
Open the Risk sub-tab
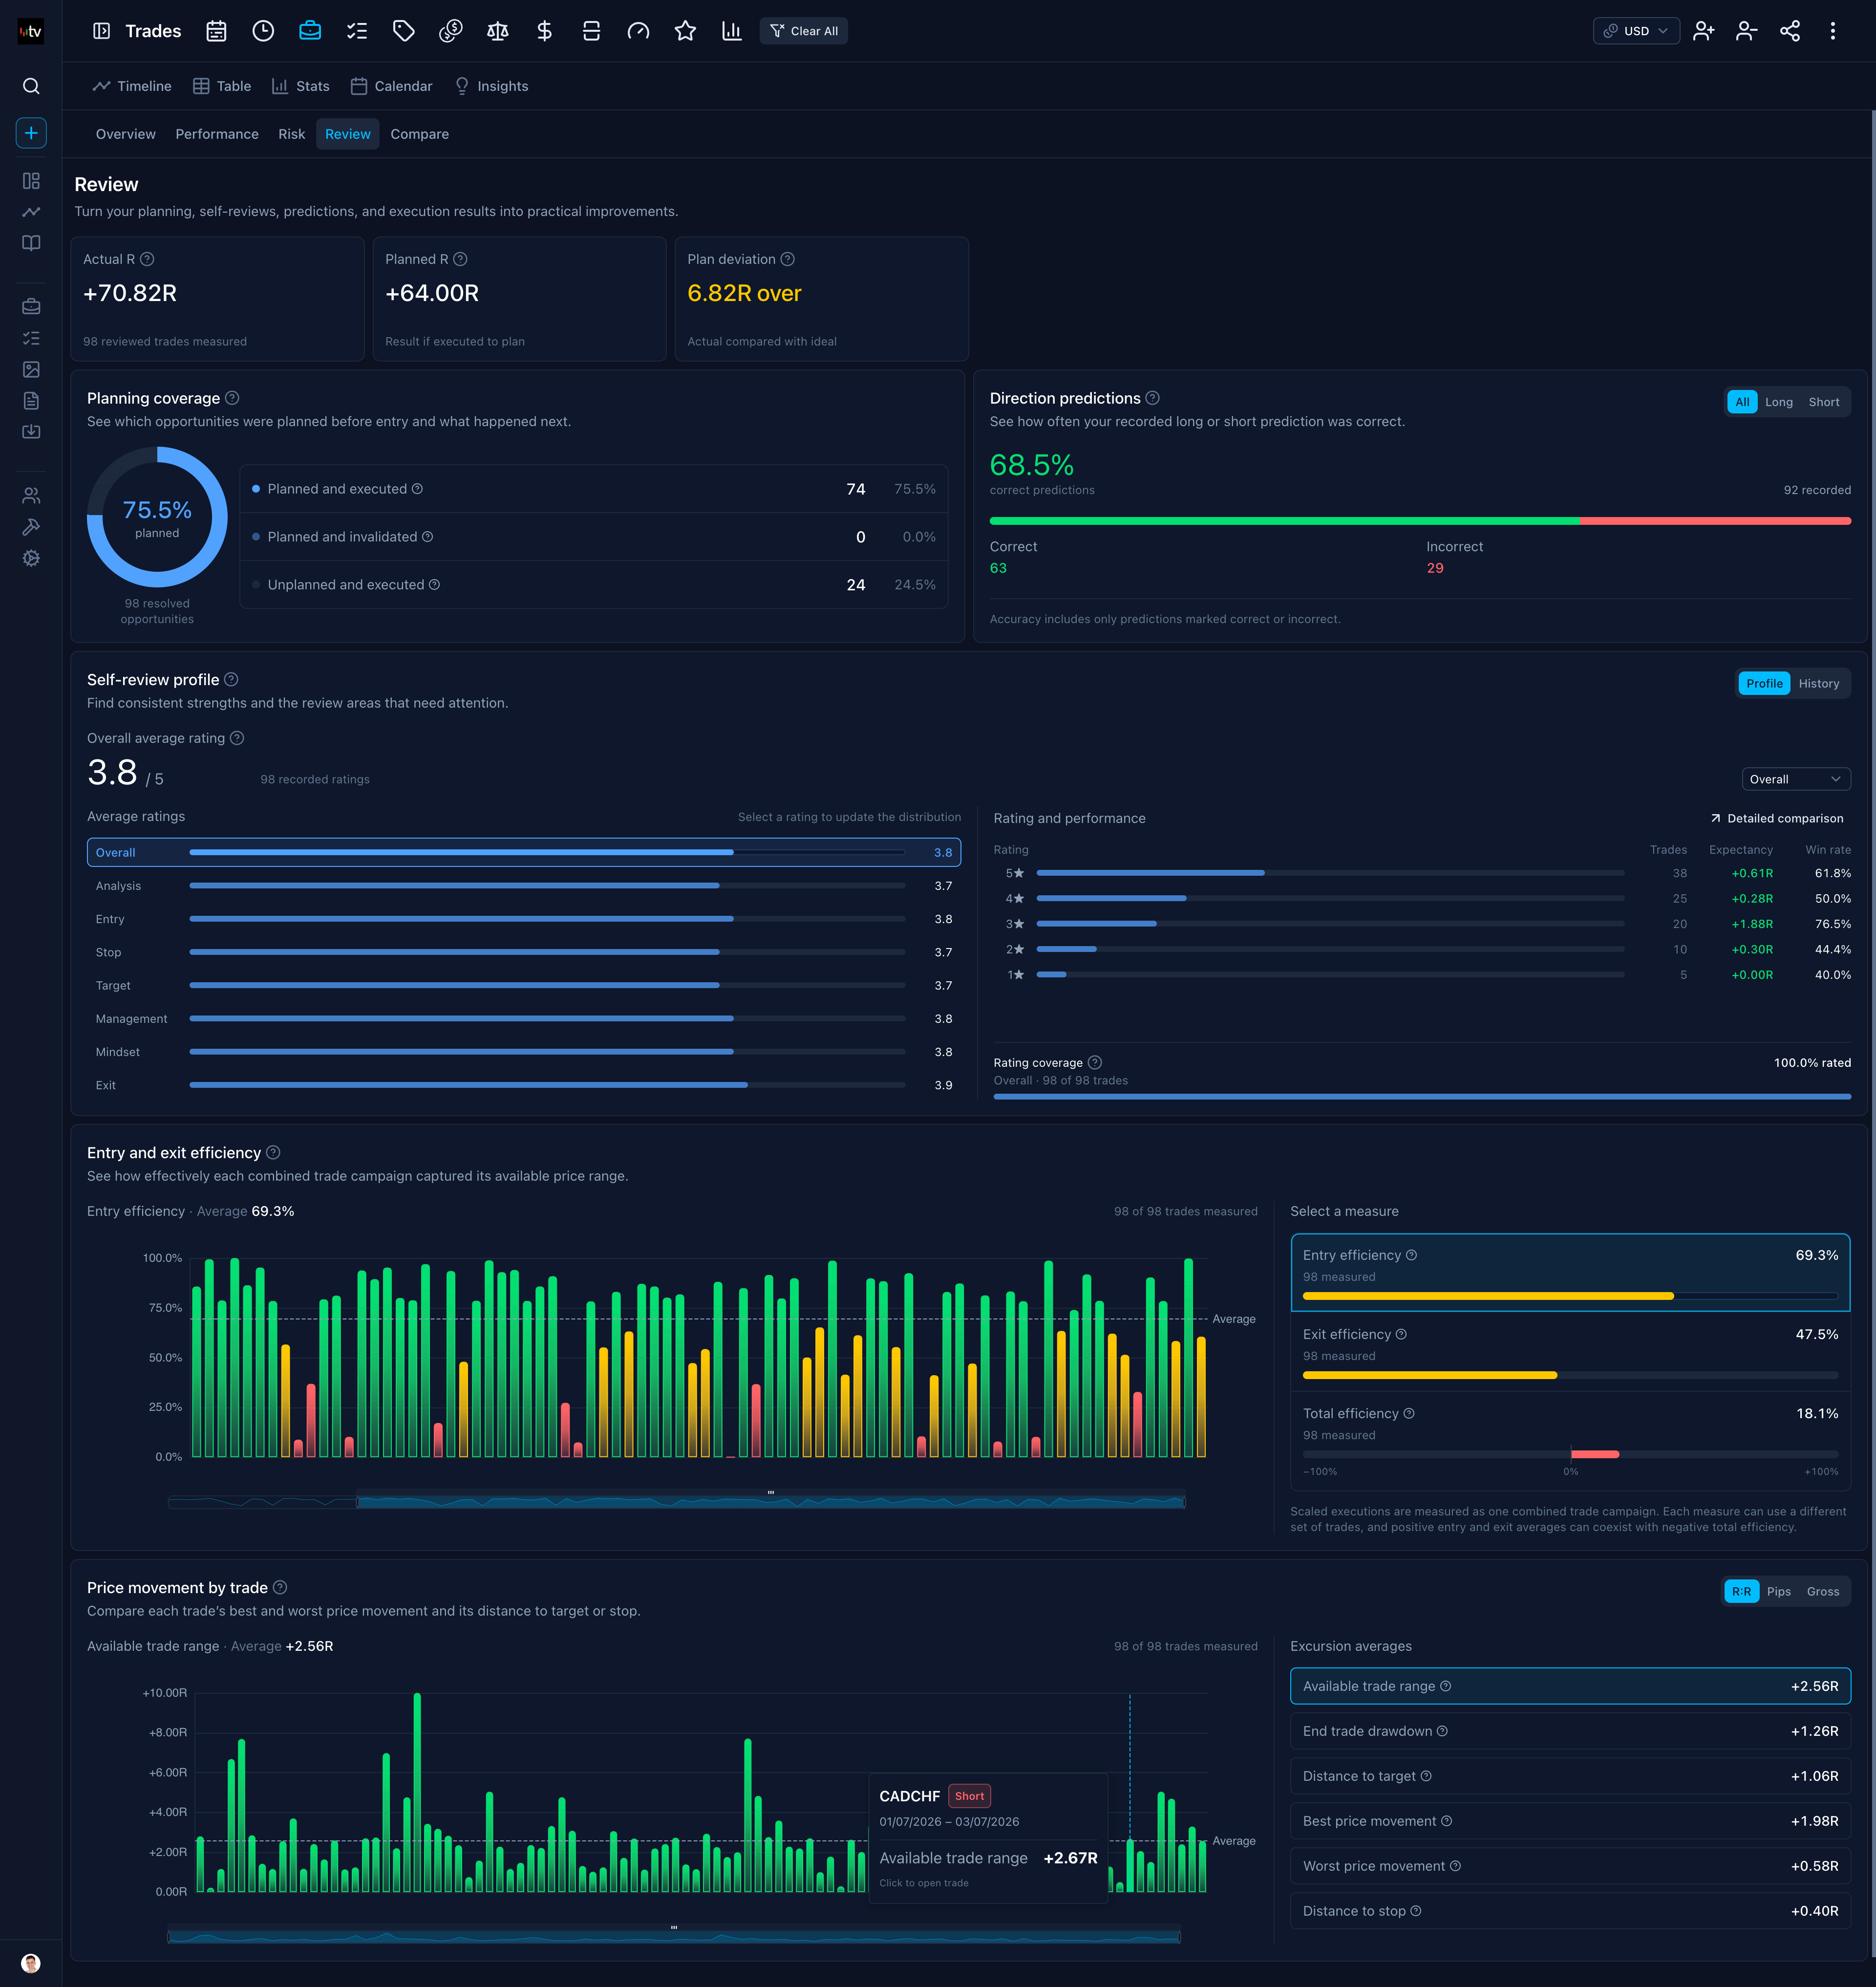[292, 134]
